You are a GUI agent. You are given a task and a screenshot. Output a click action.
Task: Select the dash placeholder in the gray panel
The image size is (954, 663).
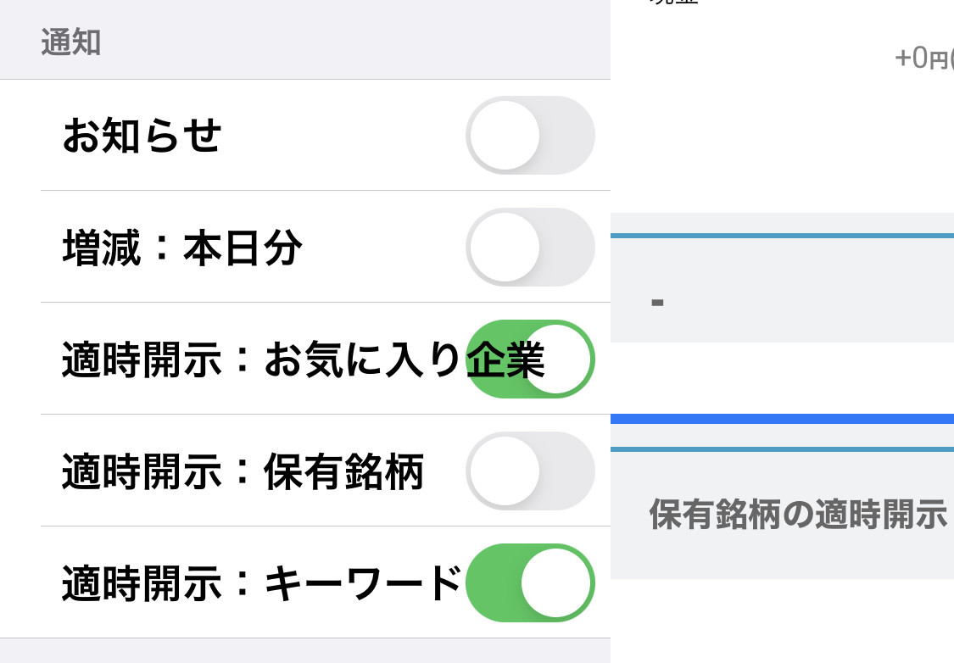(657, 301)
